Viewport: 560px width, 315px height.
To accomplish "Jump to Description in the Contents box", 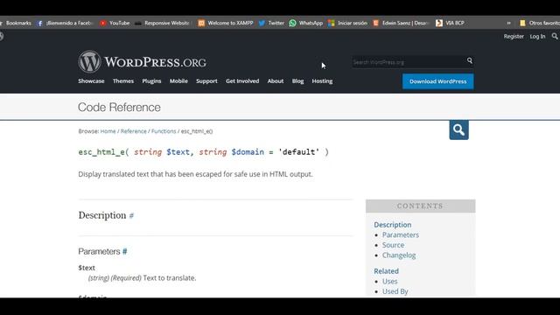I will click(x=393, y=225).
